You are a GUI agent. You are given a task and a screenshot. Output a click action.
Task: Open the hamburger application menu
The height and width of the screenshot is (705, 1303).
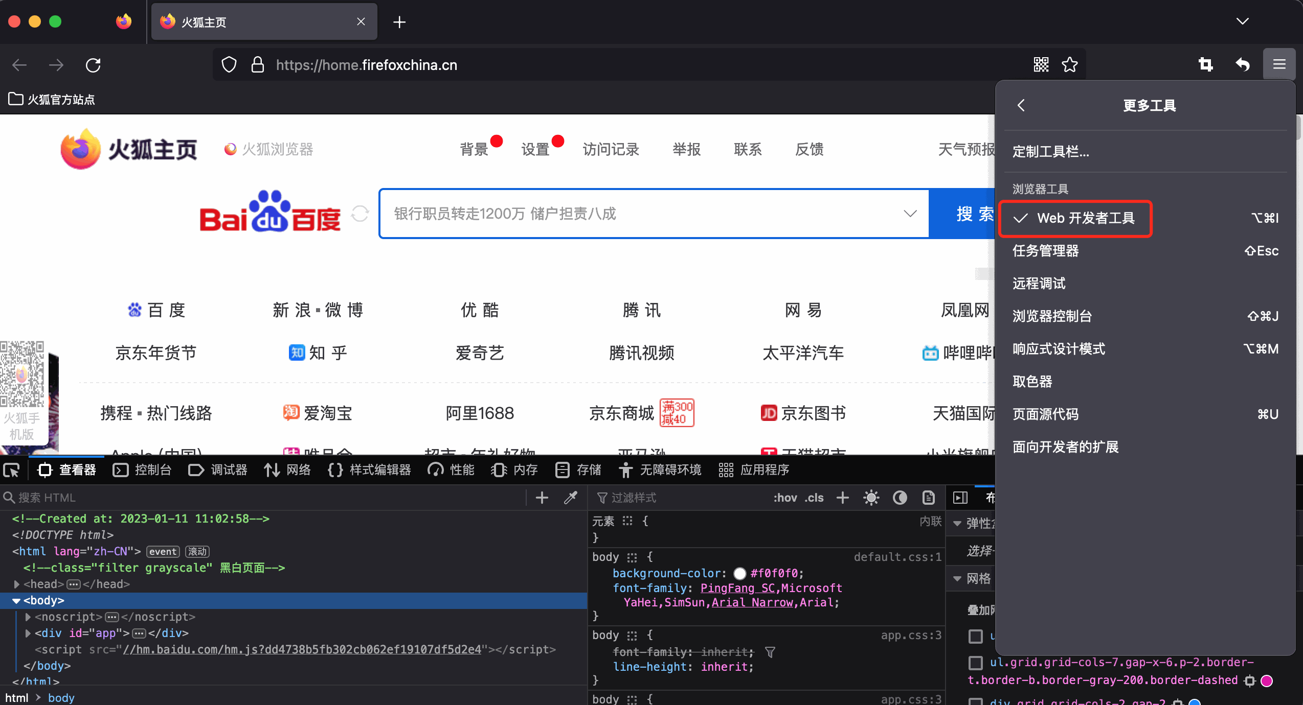tap(1279, 64)
